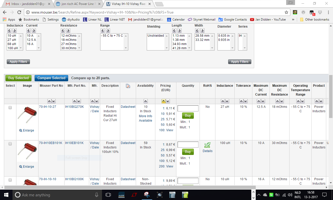Open the Calendar bookmark
Image resolution: width=333 pixels, height=200 pixels.
176,20
